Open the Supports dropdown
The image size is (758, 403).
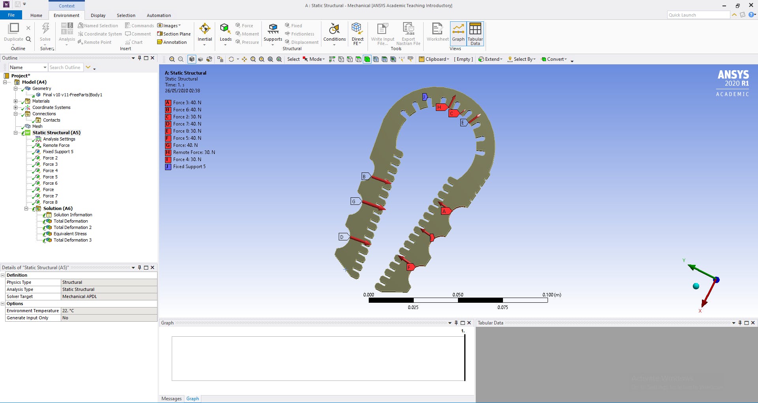click(x=273, y=34)
